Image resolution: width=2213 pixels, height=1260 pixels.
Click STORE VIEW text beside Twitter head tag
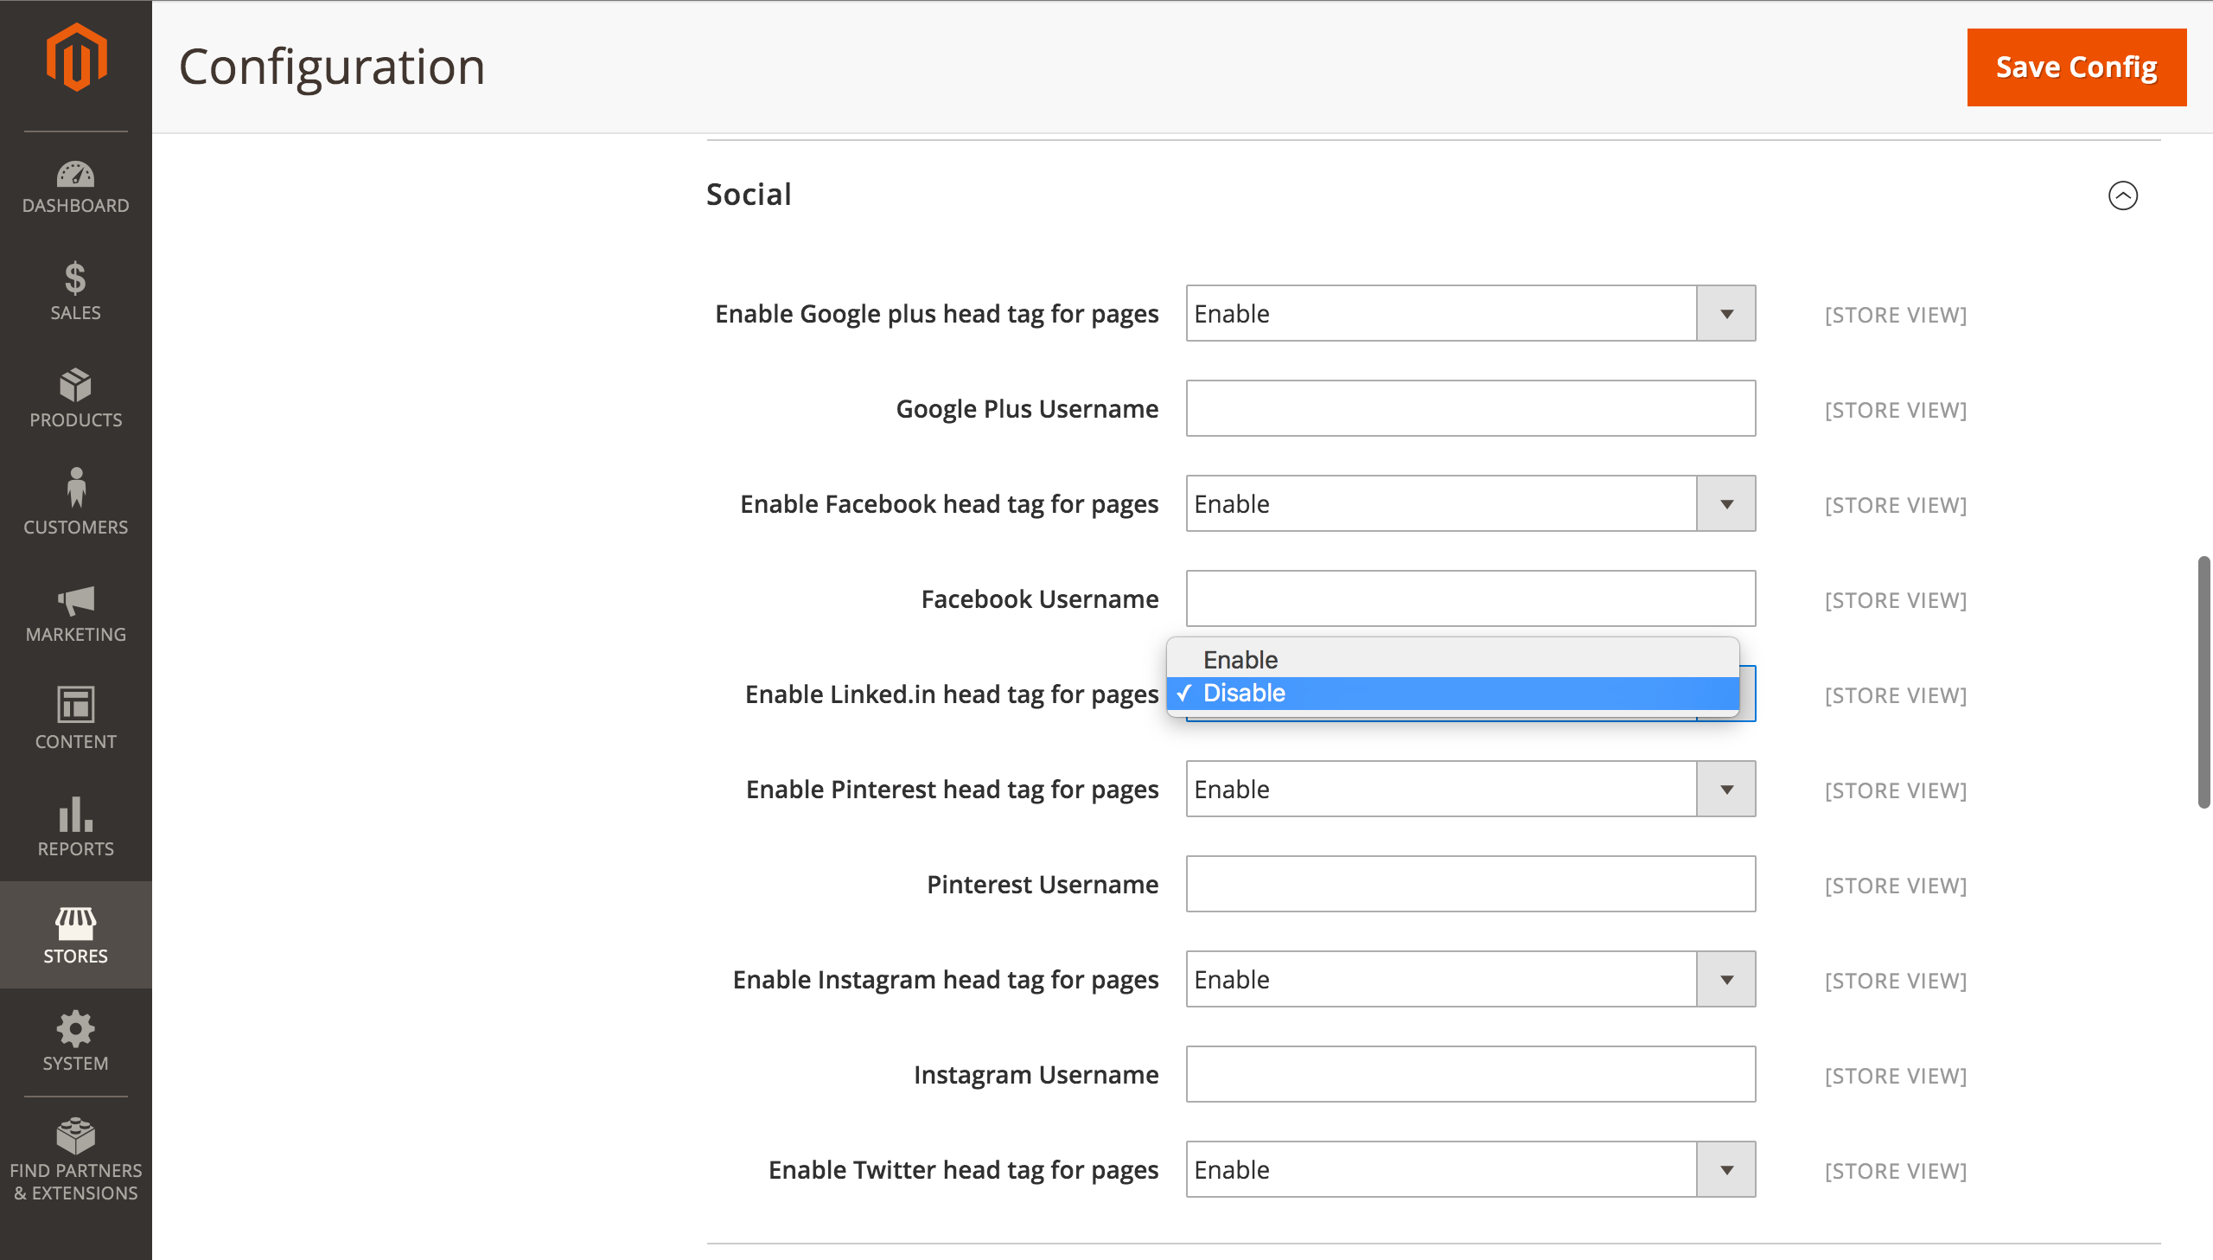tap(1896, 1172)
